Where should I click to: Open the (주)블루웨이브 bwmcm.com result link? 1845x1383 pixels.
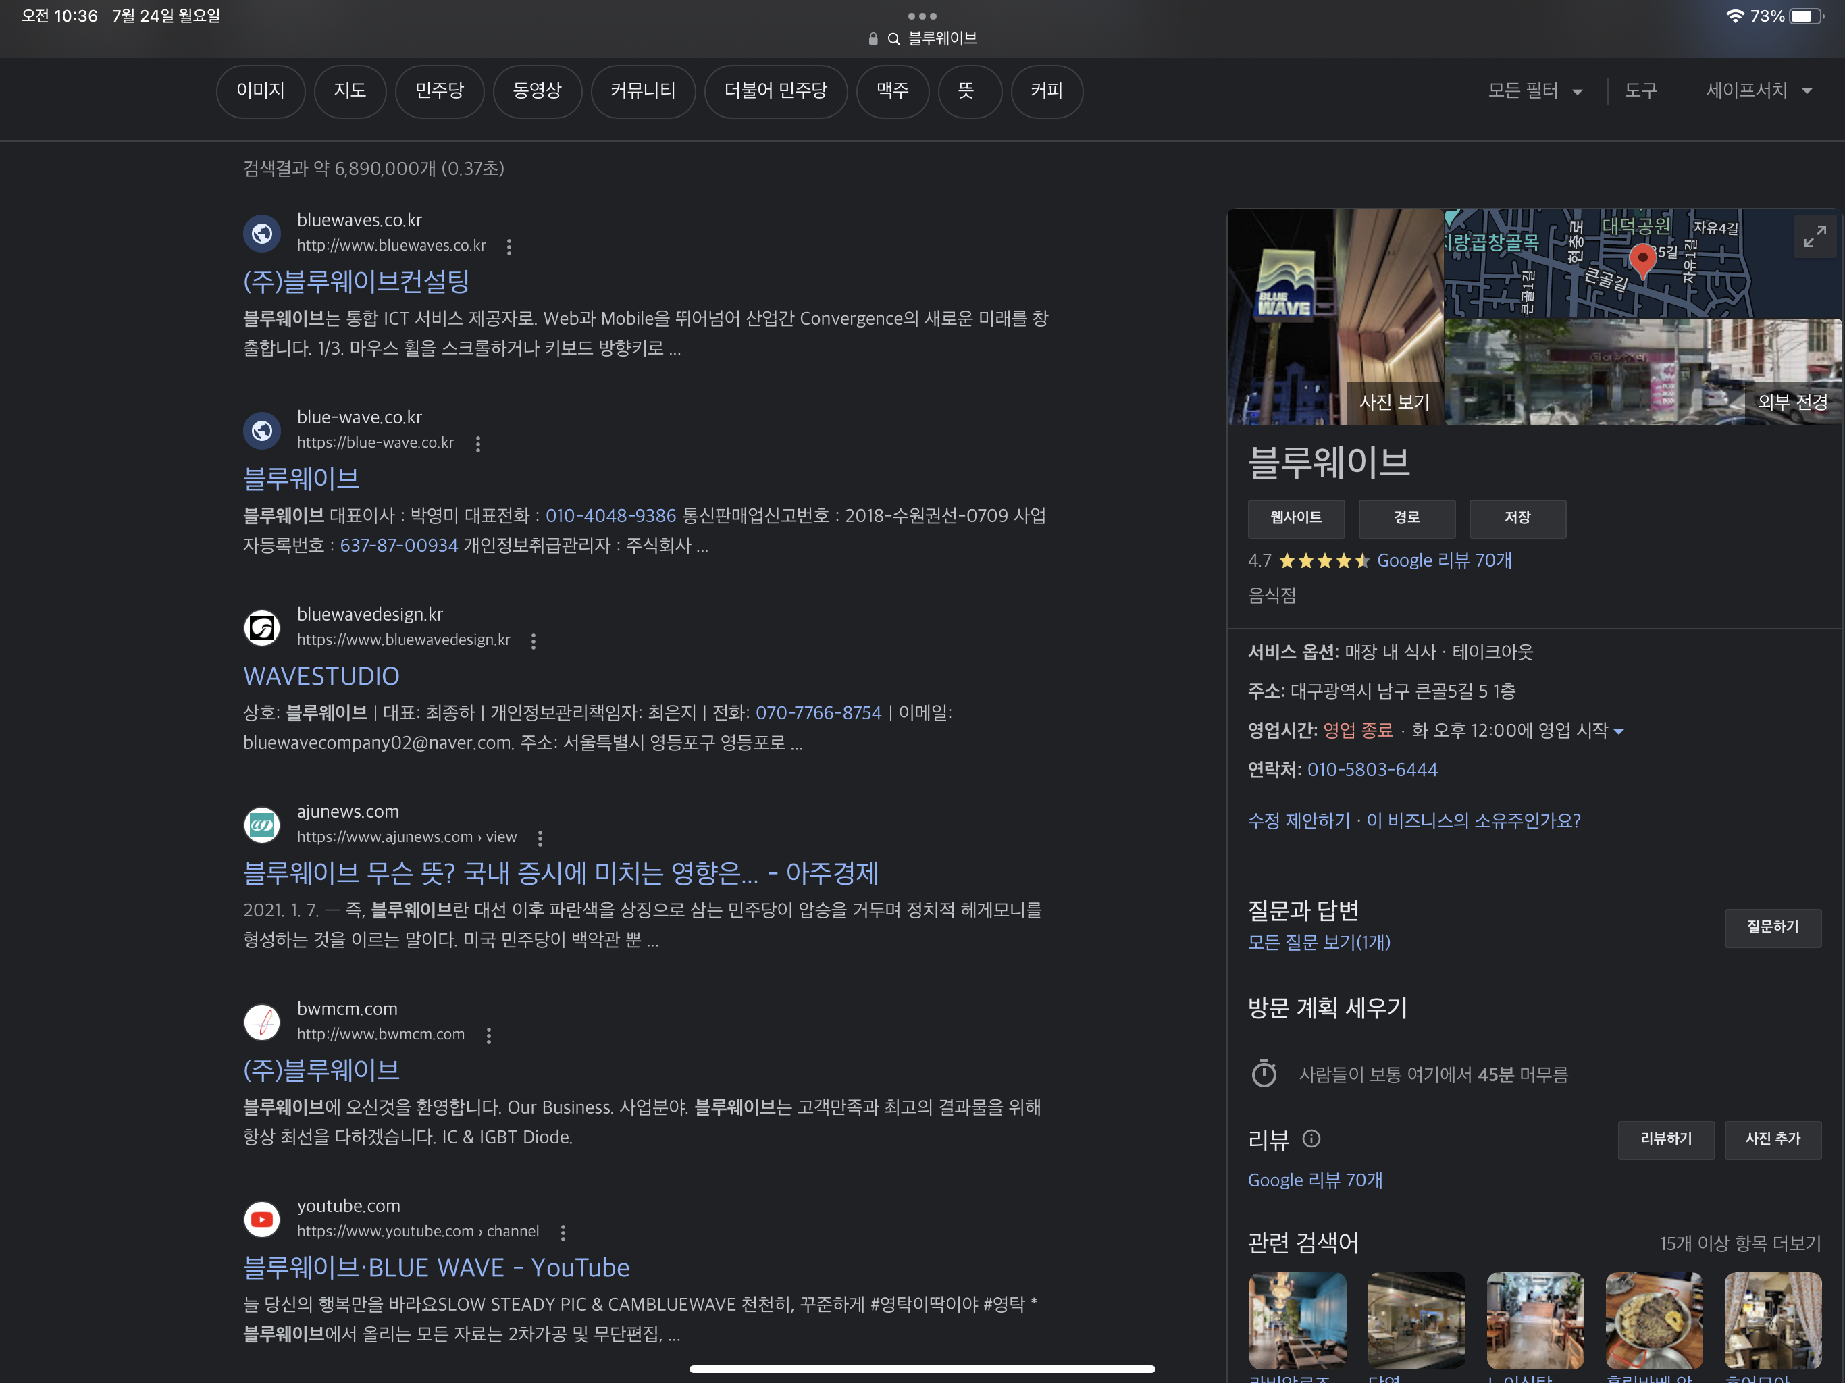pos(321,1070)
